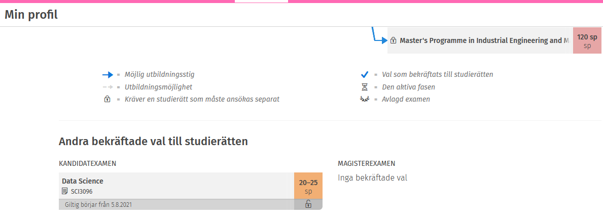
Task: Click the gray dashed arrow legend icon
Action: pyautogui.click(x=107, y=87)
